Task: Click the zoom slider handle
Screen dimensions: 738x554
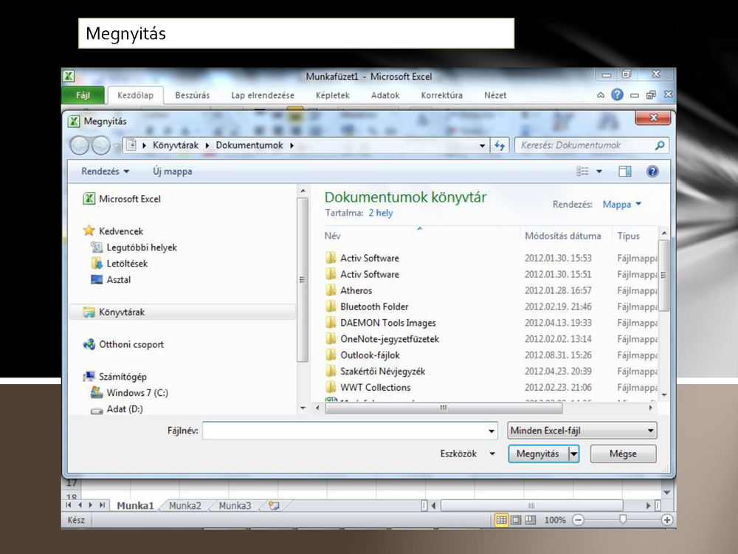Action: click(x=623, y=519)
